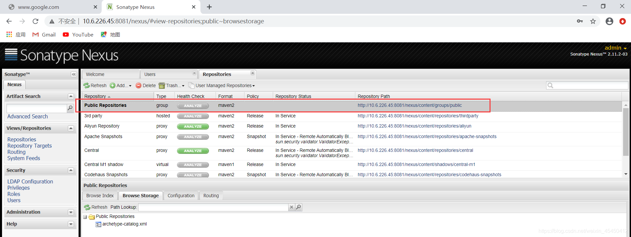Click Analyze for Aliyun Repository
631x237 pixels.
193,127
